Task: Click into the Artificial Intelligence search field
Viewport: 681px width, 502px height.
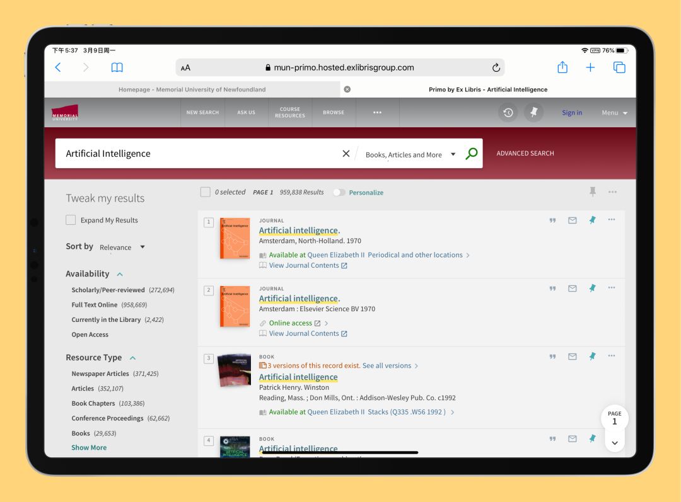Action: pos(200,154)
